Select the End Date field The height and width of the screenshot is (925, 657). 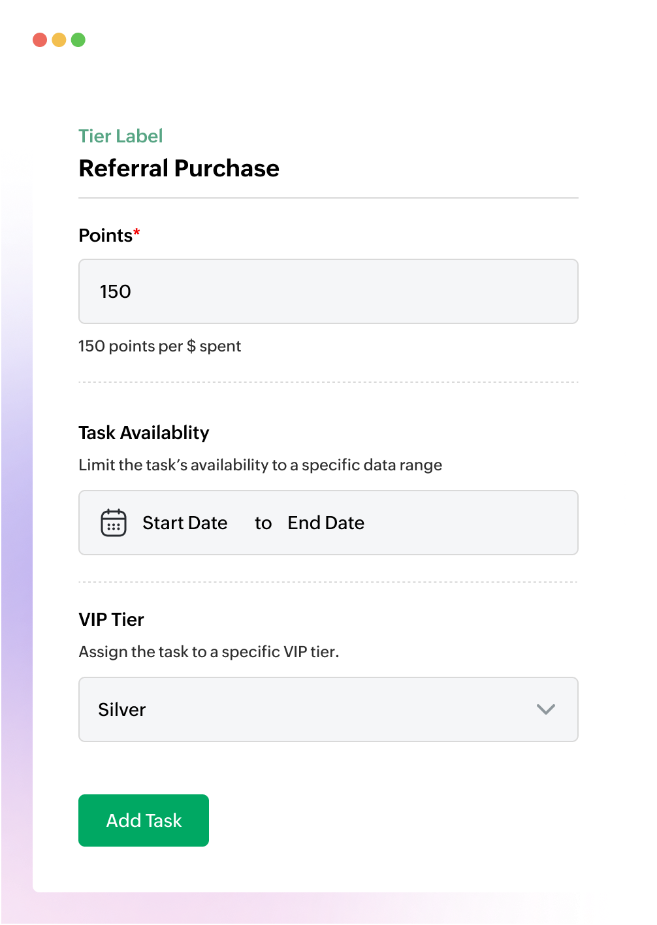click(325, 523)
